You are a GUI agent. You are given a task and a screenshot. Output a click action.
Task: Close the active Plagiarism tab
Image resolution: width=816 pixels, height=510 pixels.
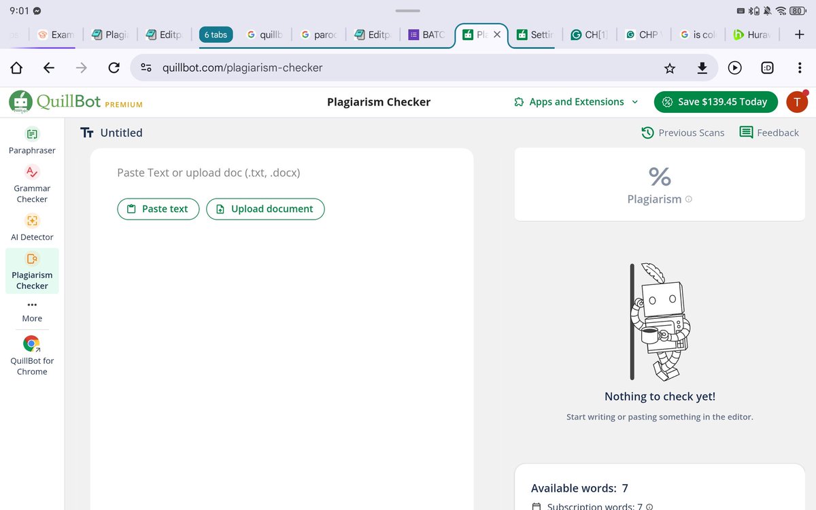(497, 35)
